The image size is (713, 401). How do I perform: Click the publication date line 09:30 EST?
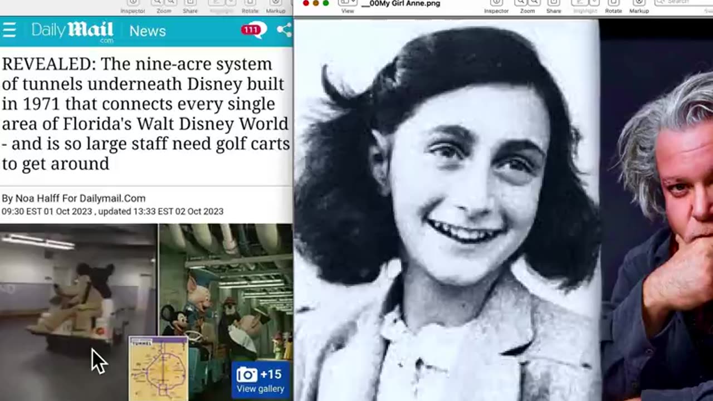click(x=113, y=212)
